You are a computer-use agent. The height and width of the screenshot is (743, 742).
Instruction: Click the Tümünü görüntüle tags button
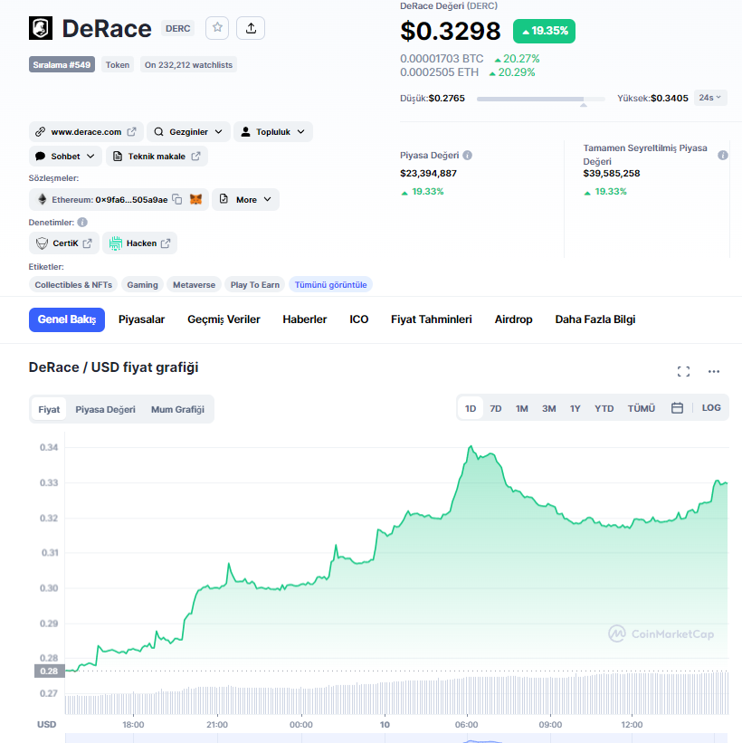[x=330, y=284]
